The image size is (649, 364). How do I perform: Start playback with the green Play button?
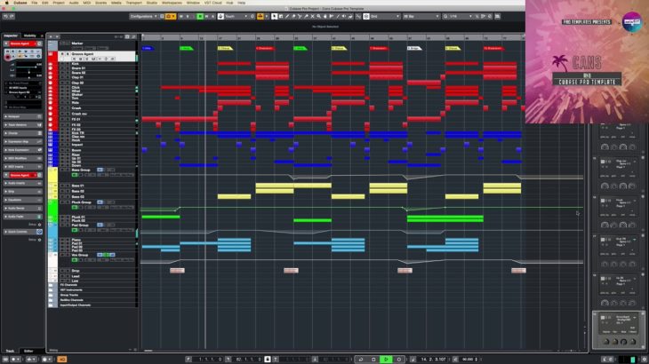[x=386, y=359]
